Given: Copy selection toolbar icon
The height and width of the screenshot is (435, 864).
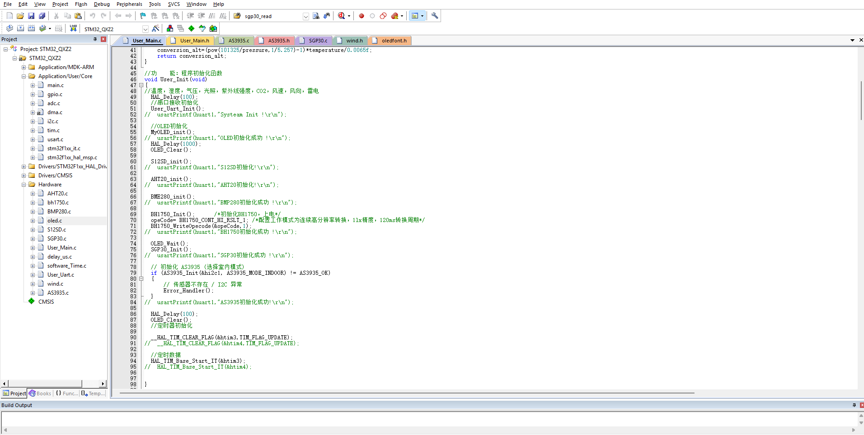Looking at the screenshot, I should tap(67, 16).
